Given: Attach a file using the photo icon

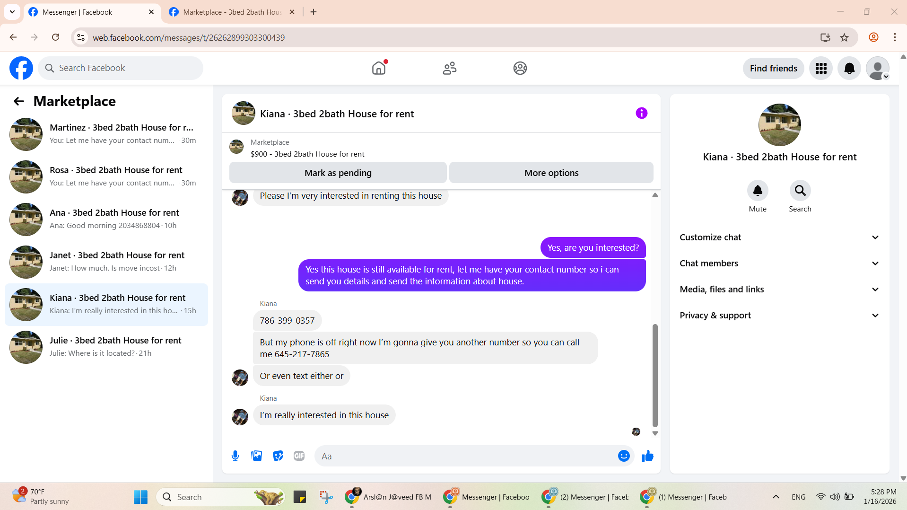Looking at the screenshot, I should coord(256,456).
